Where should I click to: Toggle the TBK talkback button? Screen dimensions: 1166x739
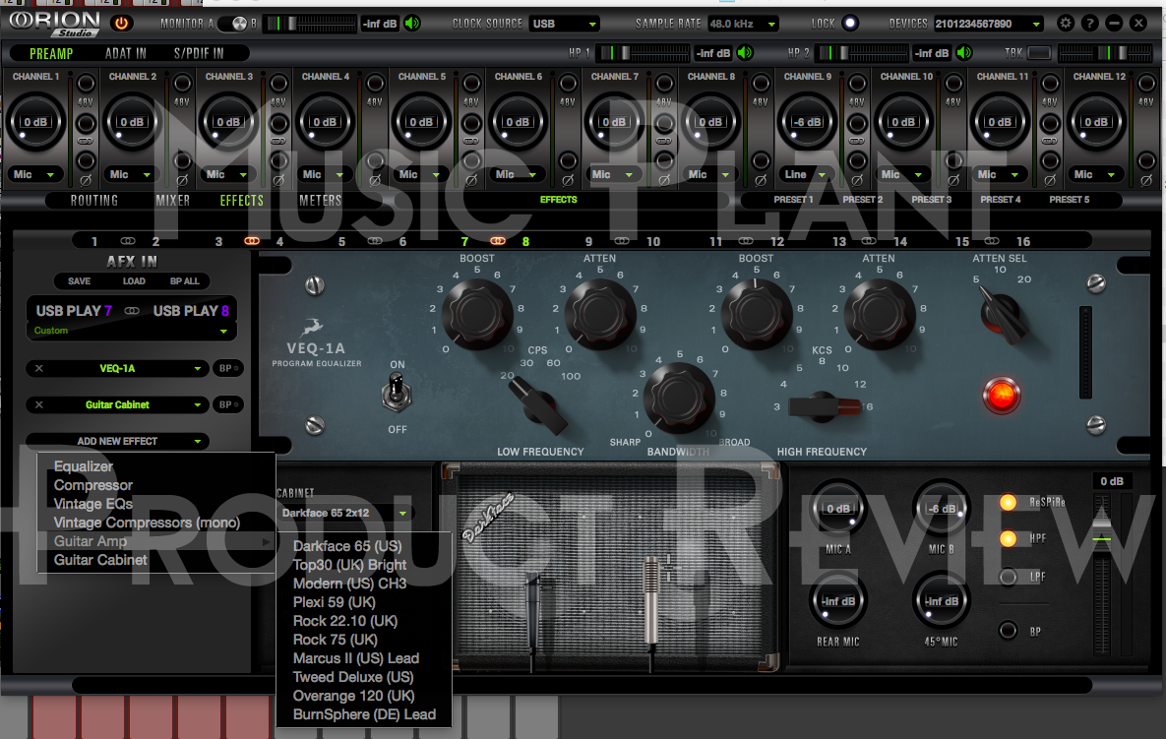[x=1039, y=53]
